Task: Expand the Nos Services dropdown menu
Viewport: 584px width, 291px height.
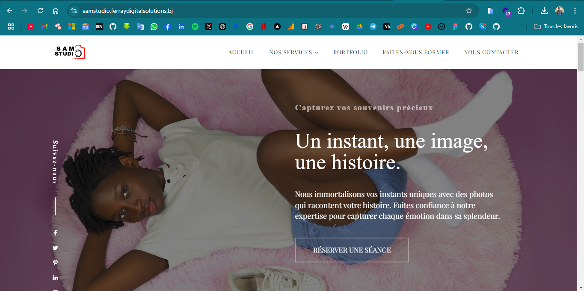Action: coord(294,52)
